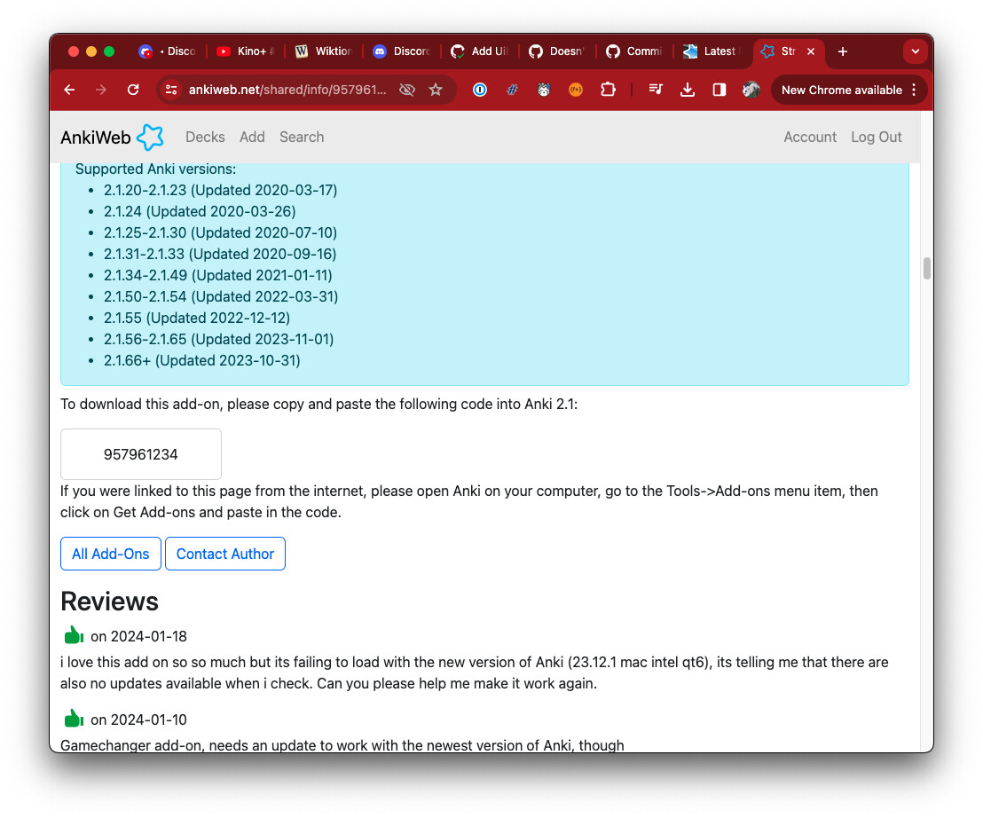Open the hash-symbol extension icon
Screen dimensions: 983x818
click(512, 90)
